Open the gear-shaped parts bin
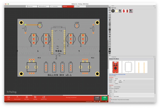The image size is (160, 108). 110,49
